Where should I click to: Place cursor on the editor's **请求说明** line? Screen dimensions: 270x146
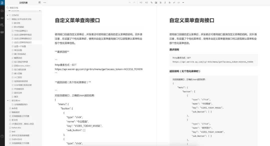(x=62, y=52)
